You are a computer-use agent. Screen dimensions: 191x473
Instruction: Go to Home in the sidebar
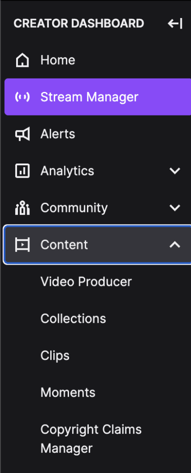58,60
